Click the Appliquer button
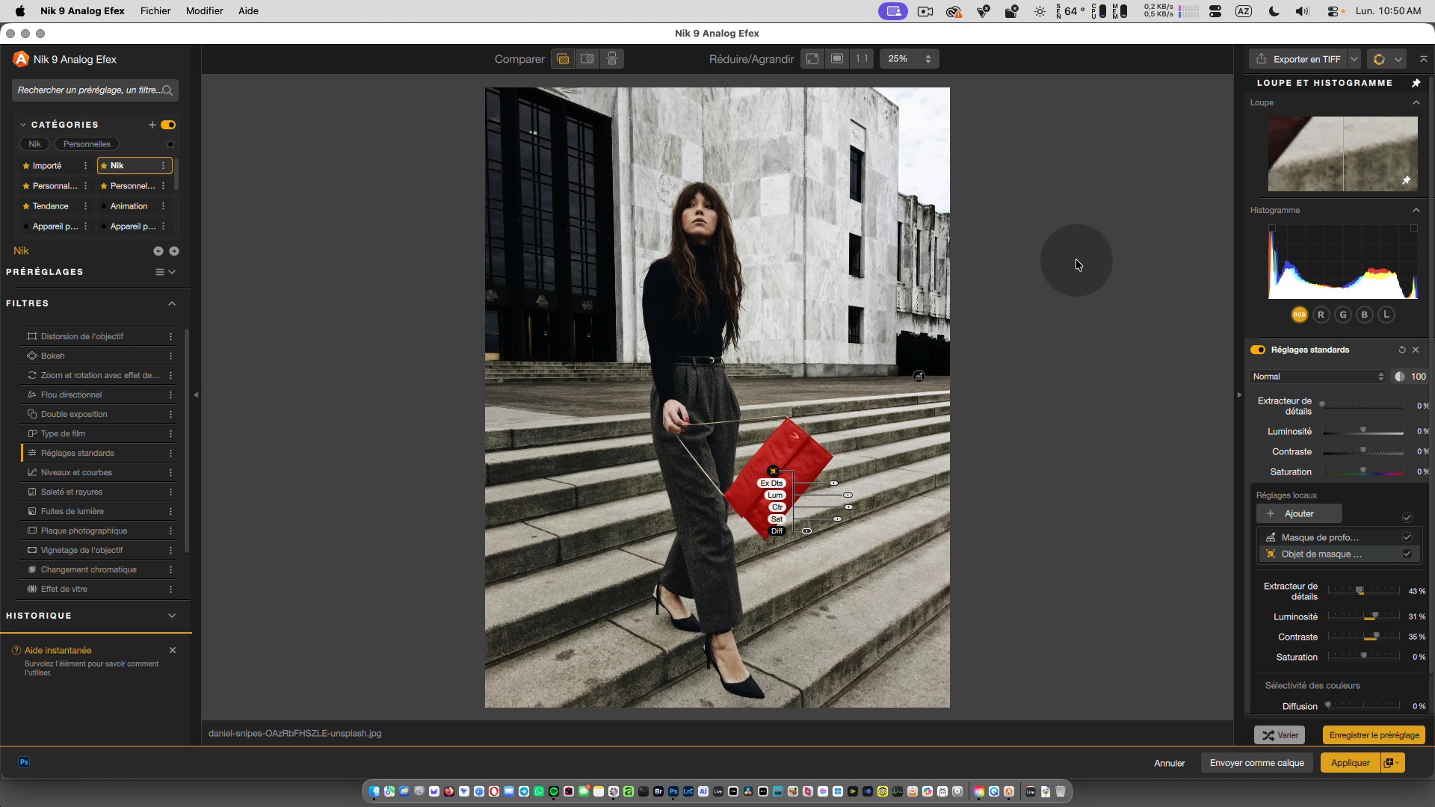Image resolution: width=1435 pixels, height=807 pixels. [x=1350, y=763]
